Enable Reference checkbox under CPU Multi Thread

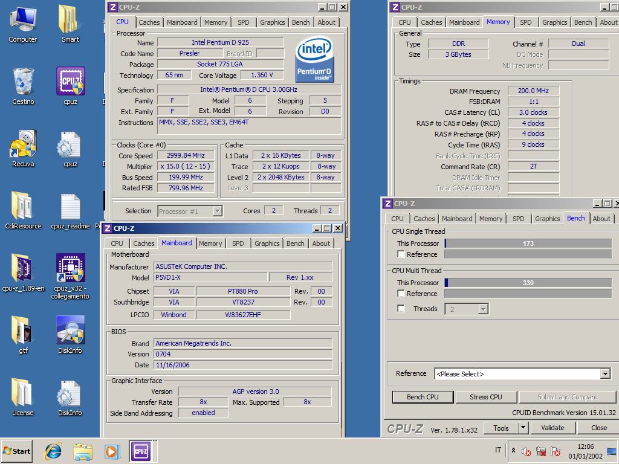(401, 294)
